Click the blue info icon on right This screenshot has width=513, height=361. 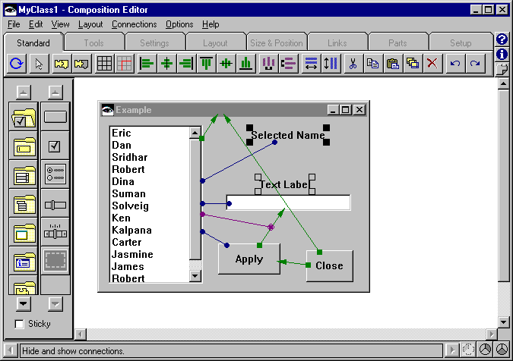[502, 54]
